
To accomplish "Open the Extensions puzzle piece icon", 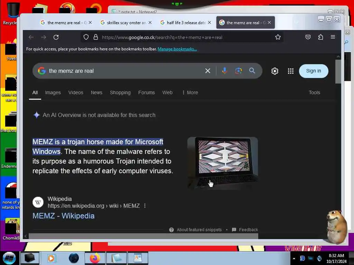I will pyautogui.click(x=320, y=37).
